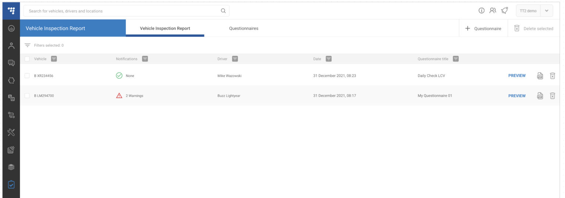Open the hexagon geofence icon in sidebar

coord(11,80)
